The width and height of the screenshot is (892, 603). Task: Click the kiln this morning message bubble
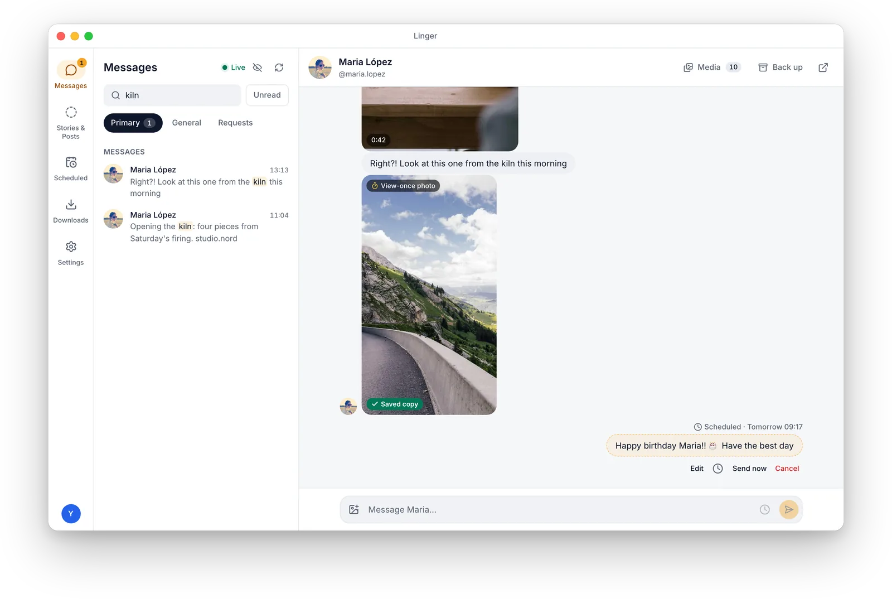(x=468, y=164)
